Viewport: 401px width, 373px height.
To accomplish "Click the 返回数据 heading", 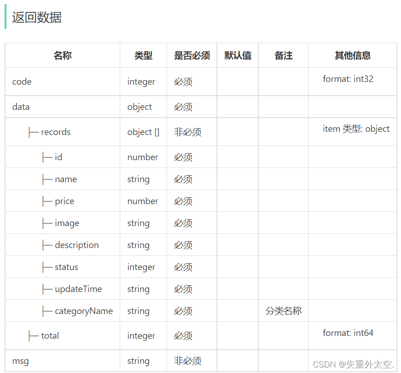I will (x=37, y=17).
